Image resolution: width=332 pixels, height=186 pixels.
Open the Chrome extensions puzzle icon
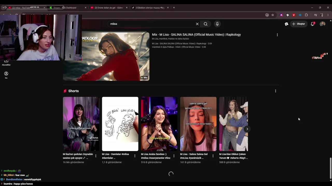point(306,15)
